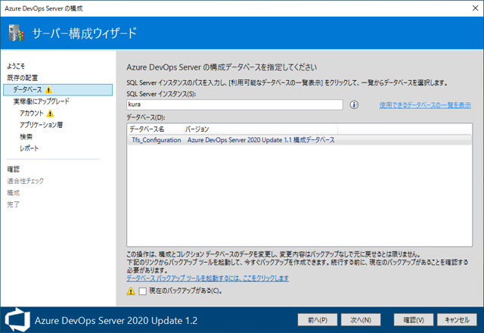The height and width of the screenshot is (333, 484).
Task: Select the 確認 wizard step
Action: pos(14,170)
